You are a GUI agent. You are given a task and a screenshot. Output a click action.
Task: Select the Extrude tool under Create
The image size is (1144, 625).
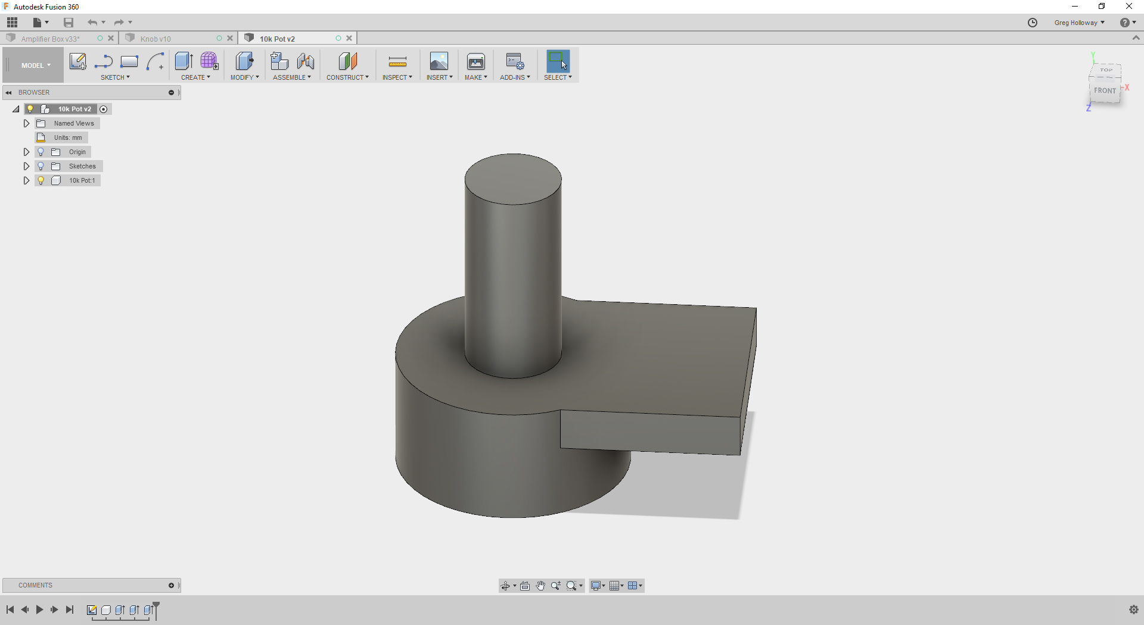(x=183, y=61)
